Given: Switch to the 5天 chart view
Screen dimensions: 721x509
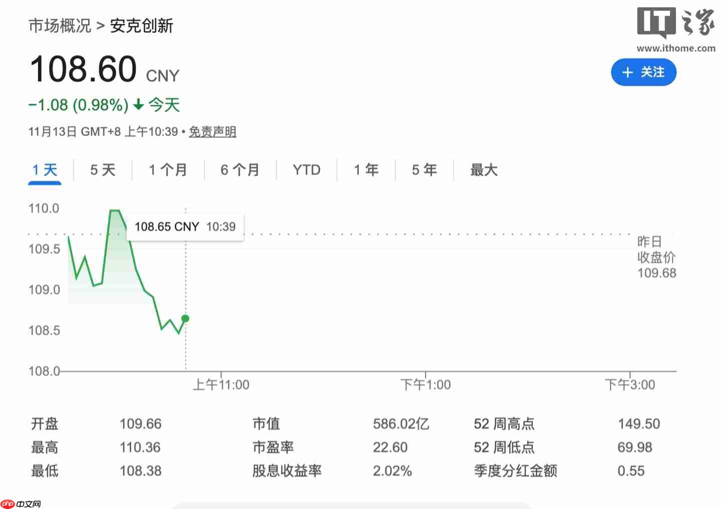Looking at the screenshot, I should click(x=102, y=170).
